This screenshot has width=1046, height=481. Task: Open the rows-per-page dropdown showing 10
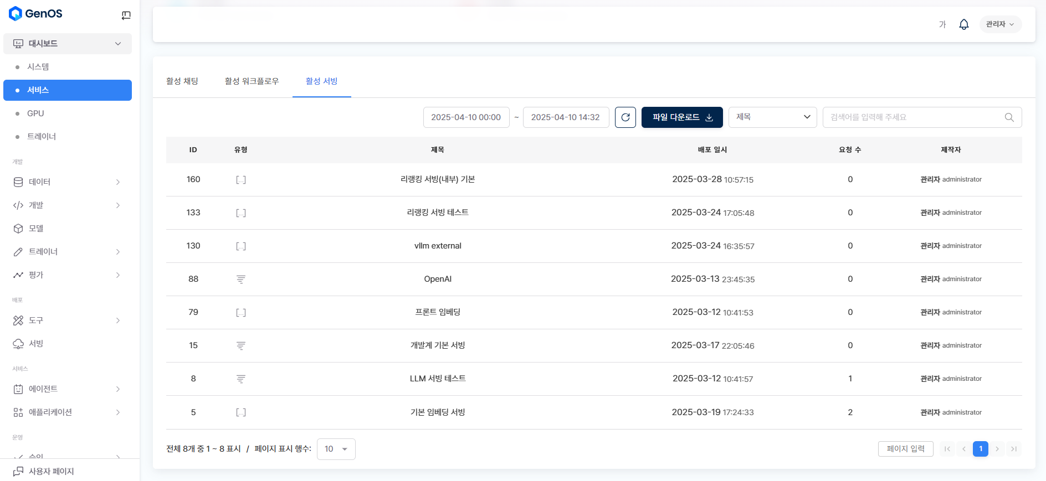[x=336, y=449]
